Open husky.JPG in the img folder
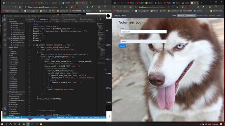 [14, 64]
